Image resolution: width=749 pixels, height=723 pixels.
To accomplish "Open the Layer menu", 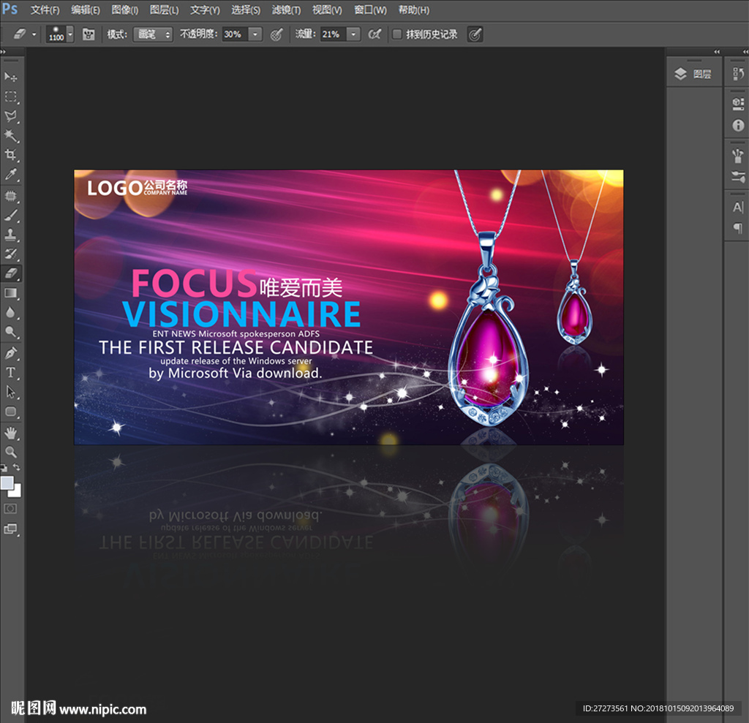I will pos(164,10).
